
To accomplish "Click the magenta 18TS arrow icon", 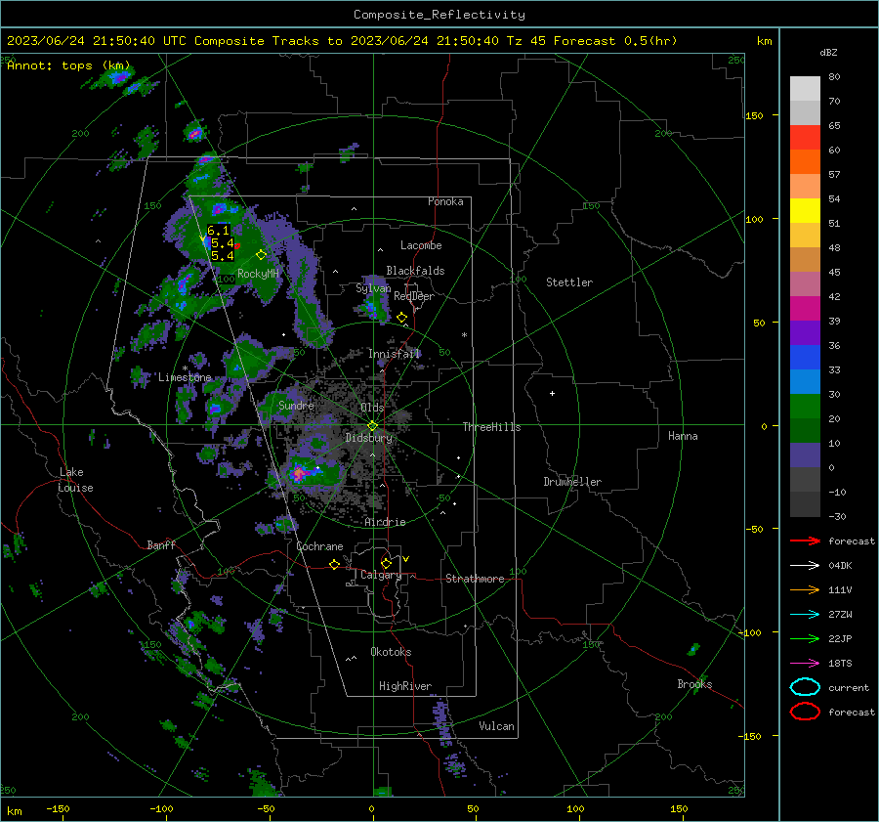I will tap(805, 664).
